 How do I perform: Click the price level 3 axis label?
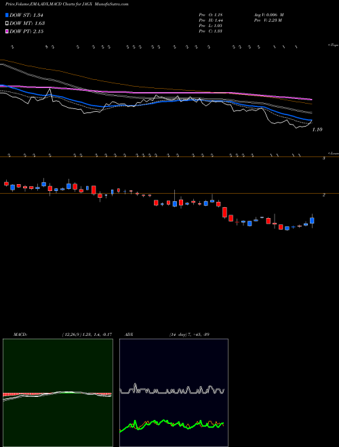tap(324, 158)
